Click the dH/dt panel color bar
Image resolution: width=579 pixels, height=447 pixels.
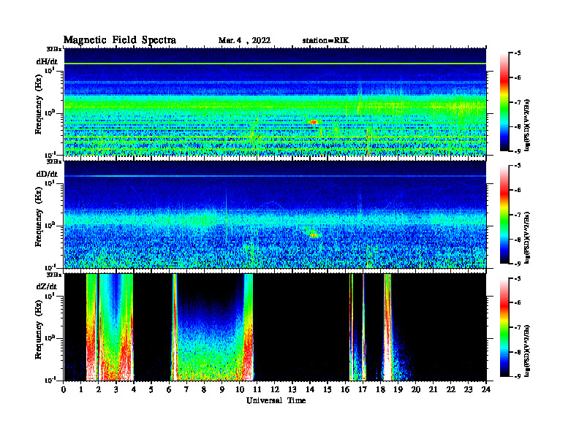click(504, 102)
